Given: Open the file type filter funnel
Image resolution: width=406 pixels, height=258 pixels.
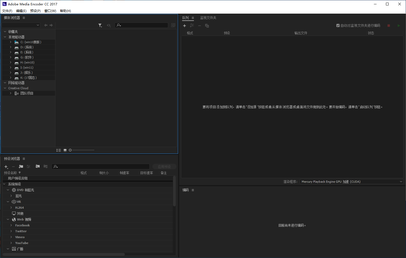Looking at the screenshot, I should click(x=100, y=25).
